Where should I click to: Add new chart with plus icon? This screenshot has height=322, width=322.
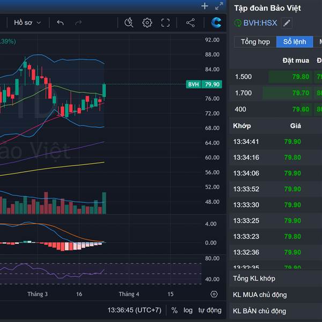(204, 6)
